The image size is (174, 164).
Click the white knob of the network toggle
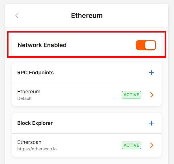coord(150,45)
